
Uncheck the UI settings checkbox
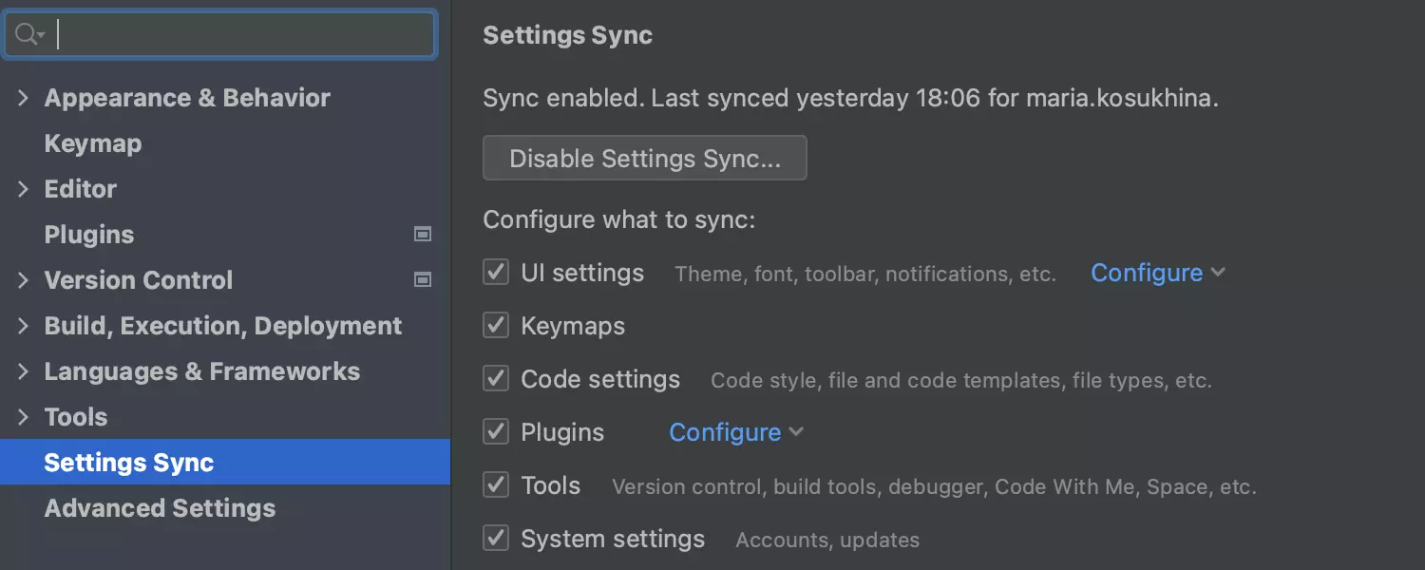pos(496,273)
